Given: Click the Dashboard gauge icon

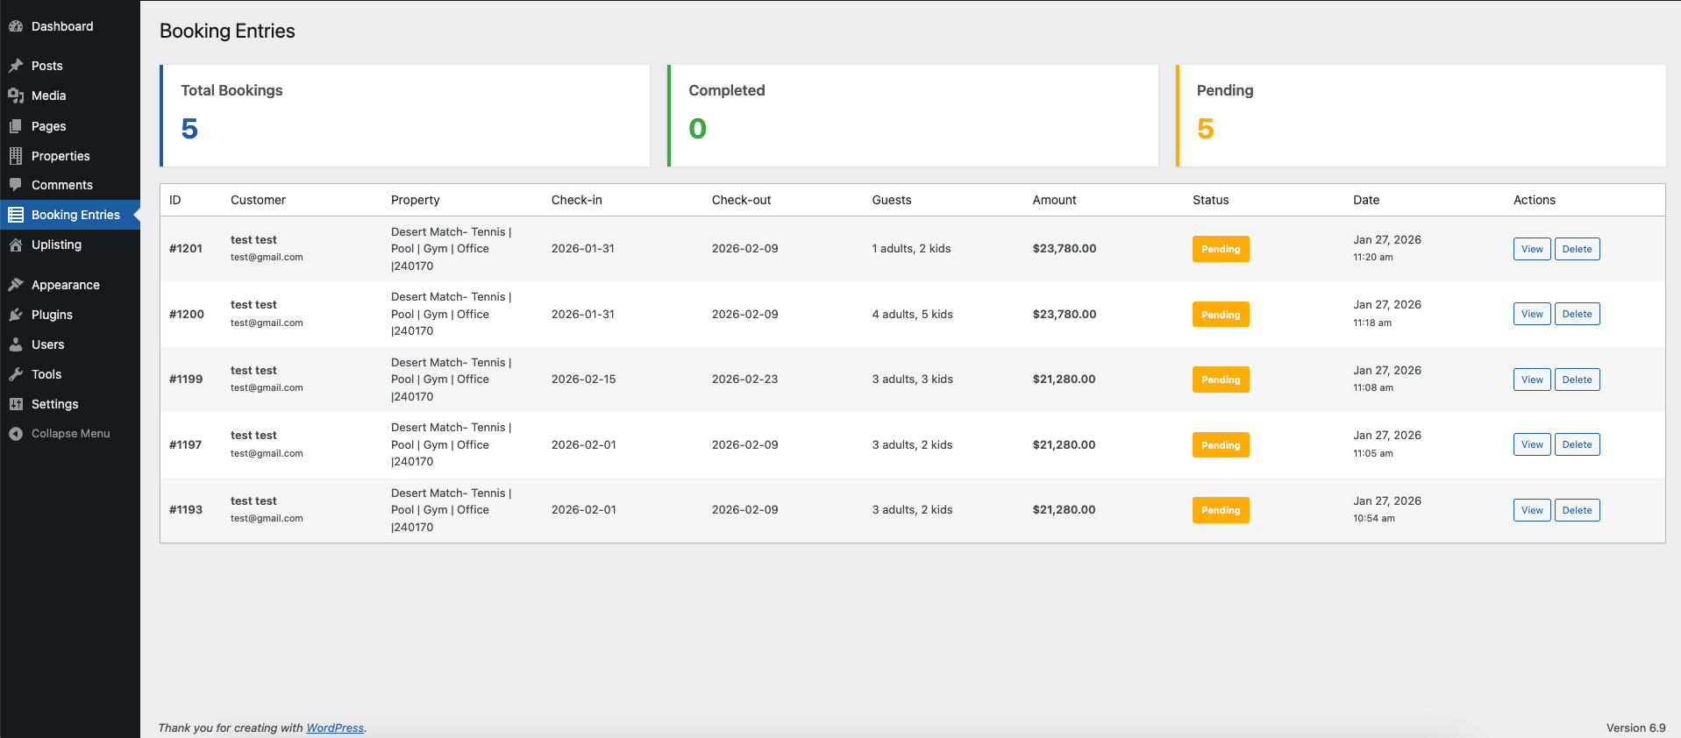Looking at the screenshot, I should [x=16, y=26].
